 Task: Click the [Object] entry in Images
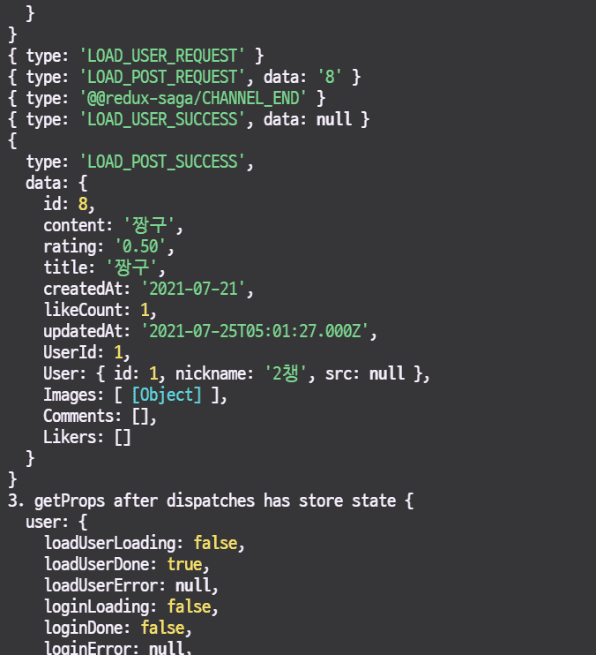pos(167,395)
